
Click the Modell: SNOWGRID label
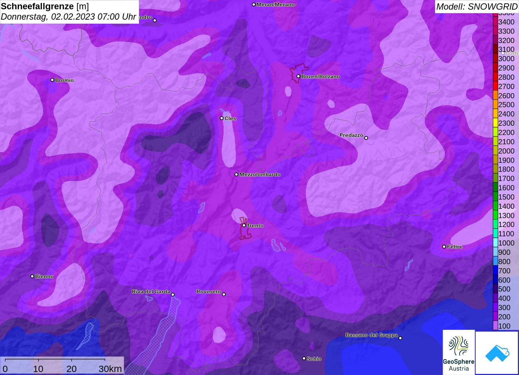[477, 7]
